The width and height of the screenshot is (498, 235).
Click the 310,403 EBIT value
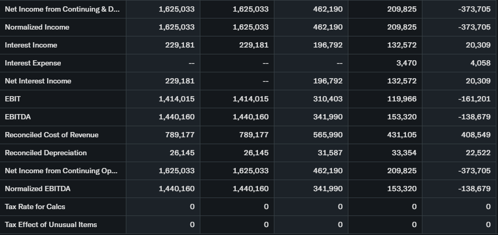(x=328, y=99)
